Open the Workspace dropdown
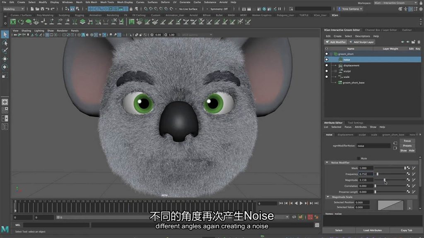Screen dimensions: 424x238 396,3
